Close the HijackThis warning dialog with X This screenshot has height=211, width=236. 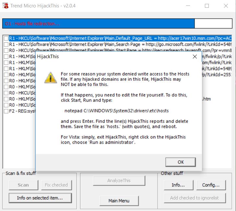tap(195, 57)
